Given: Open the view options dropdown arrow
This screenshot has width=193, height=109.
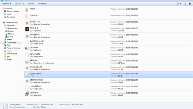Looking at the screenshot, I should point(181,4).
